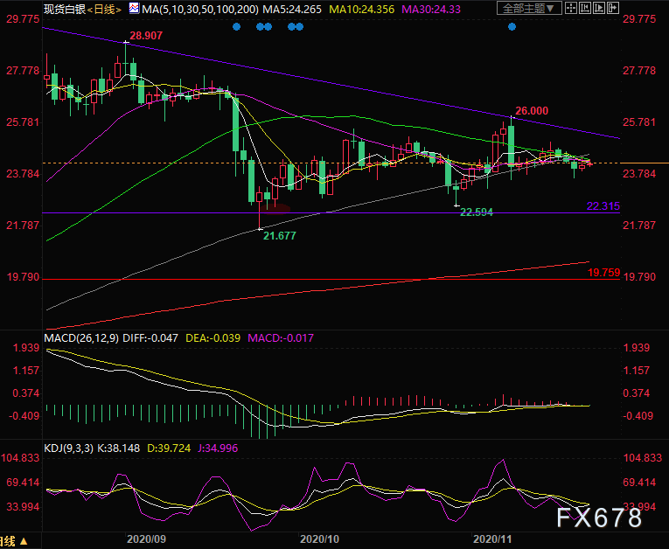Click the 69.414 KDJ left axis value
669x549 pixels.
pos(23,483)
